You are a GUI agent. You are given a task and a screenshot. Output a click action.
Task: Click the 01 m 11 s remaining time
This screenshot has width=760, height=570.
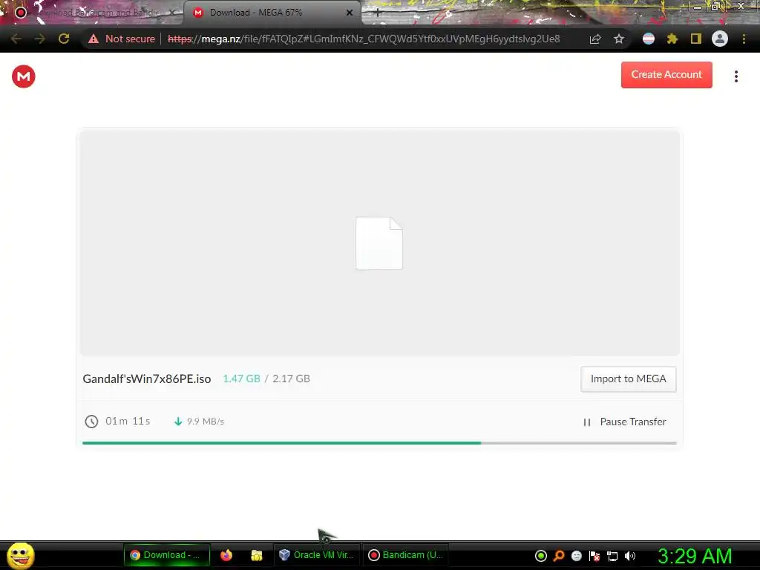128,421
